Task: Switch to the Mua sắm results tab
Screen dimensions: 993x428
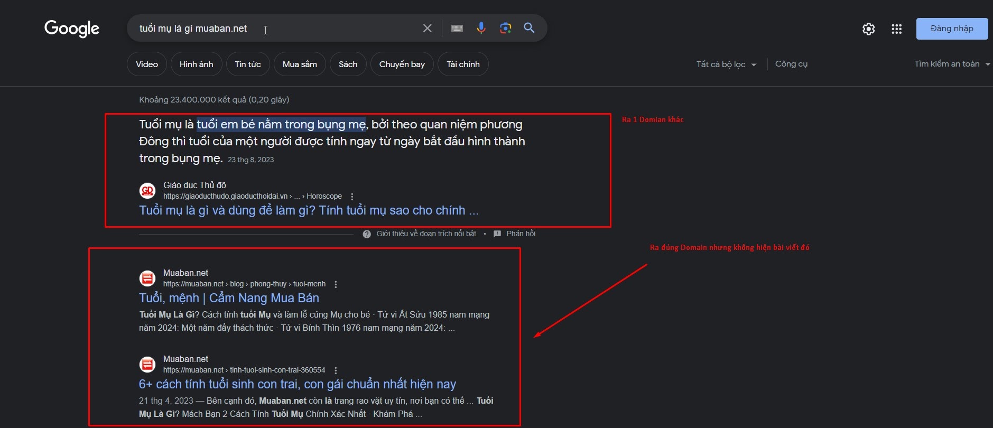Action: pos(300,64)
